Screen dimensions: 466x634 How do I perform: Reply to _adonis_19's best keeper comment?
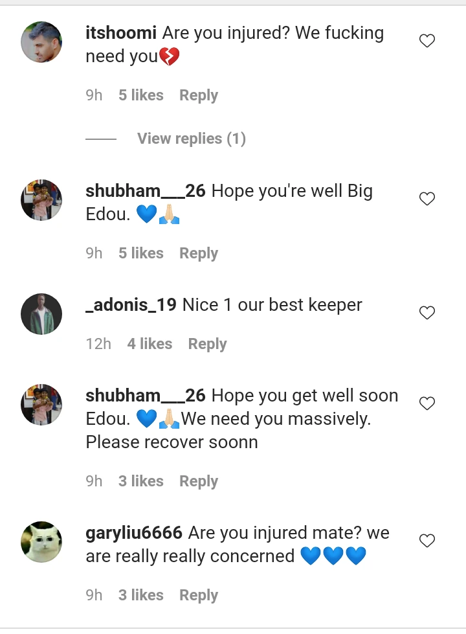coord(207,344)
